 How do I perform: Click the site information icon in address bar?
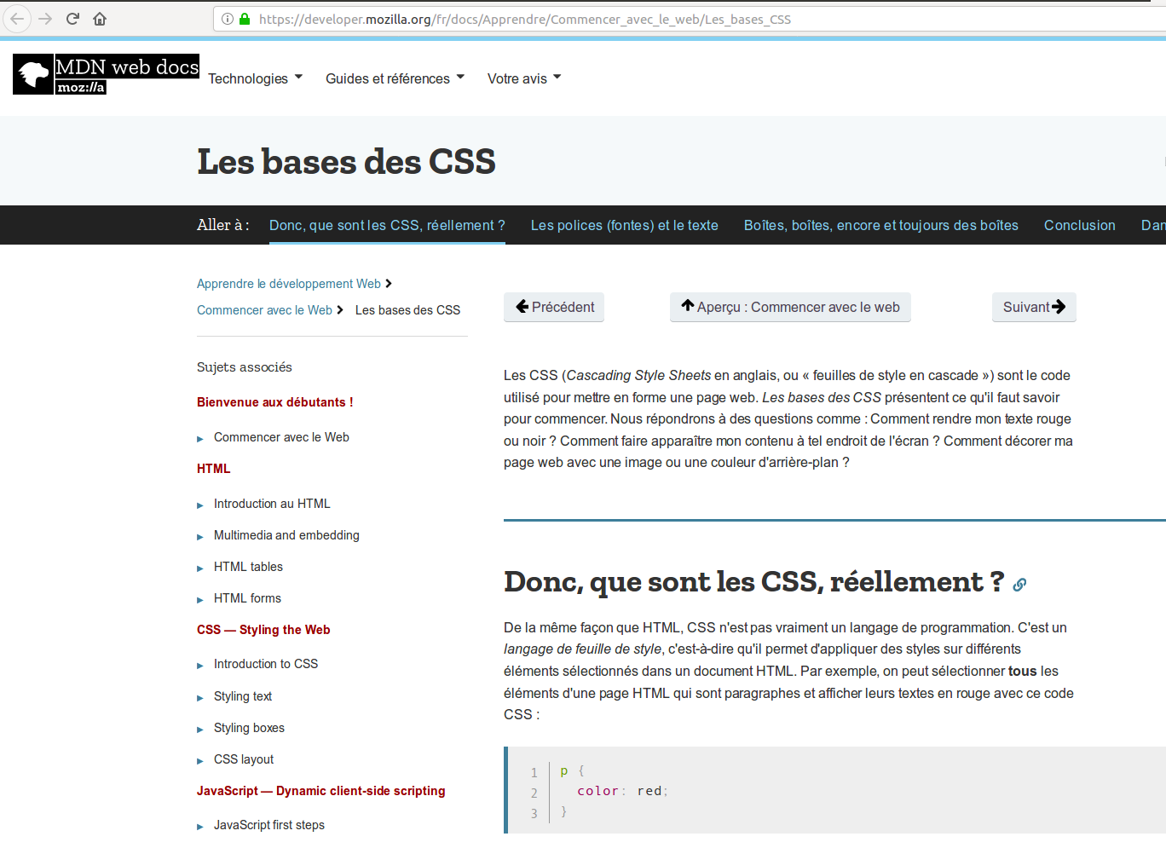point(228,19)
